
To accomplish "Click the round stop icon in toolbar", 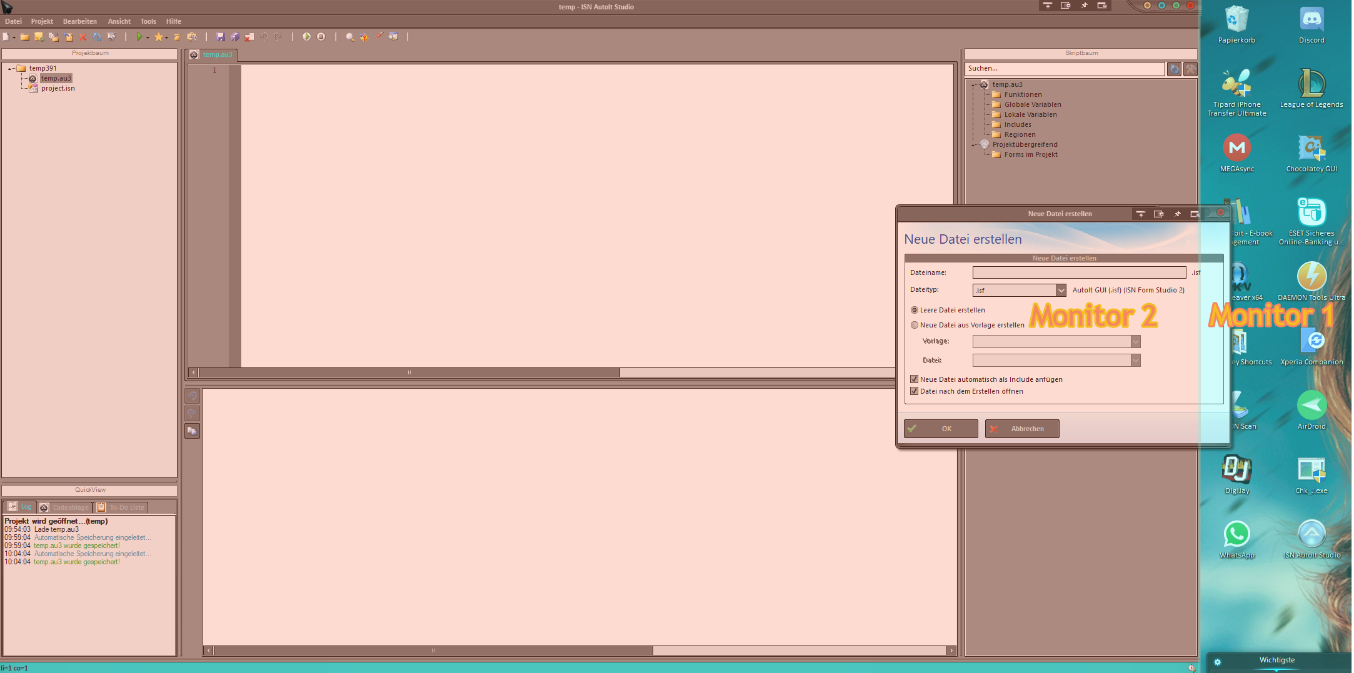I will pyautogui.click(x=321, y=37).
